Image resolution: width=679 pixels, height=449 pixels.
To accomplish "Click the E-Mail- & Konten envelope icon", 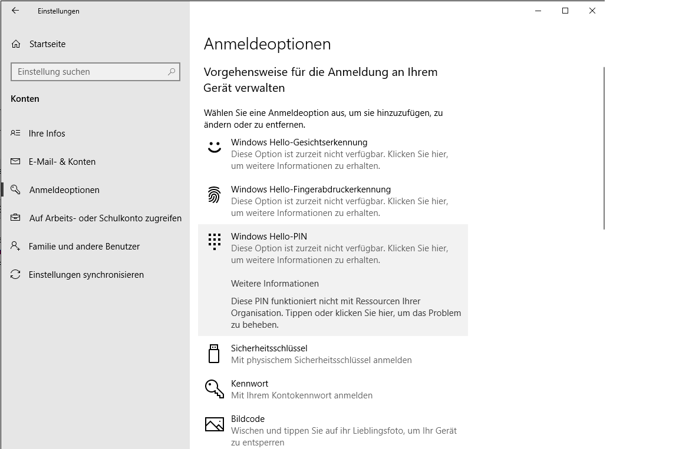I will click(15, 161).
